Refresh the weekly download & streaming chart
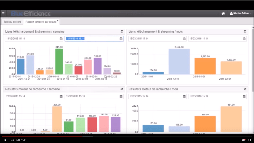The image size is (254, 143). pos(122,32)
